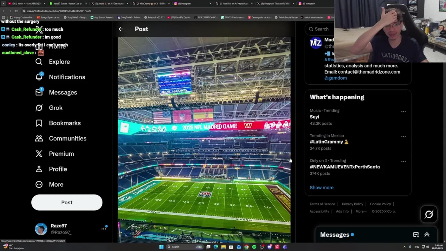446x251 pixels.
Task: Click the Bookmarks ribbon icon
Action: coord(39,123)
